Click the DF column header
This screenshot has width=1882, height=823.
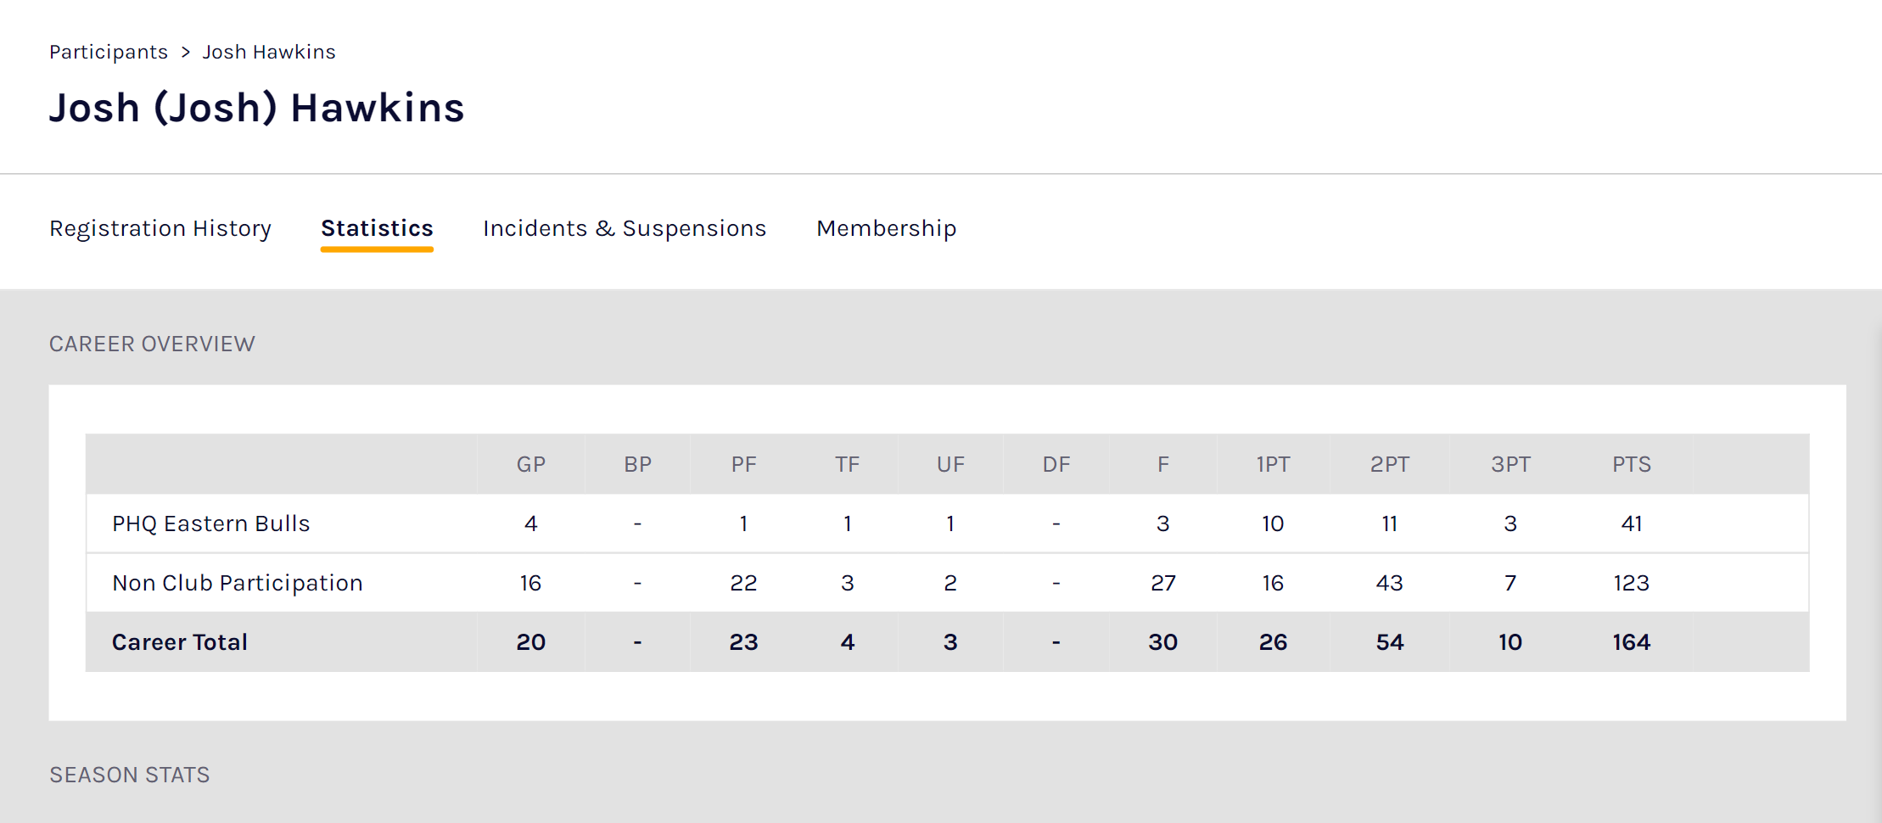(x=1055, y=464)
